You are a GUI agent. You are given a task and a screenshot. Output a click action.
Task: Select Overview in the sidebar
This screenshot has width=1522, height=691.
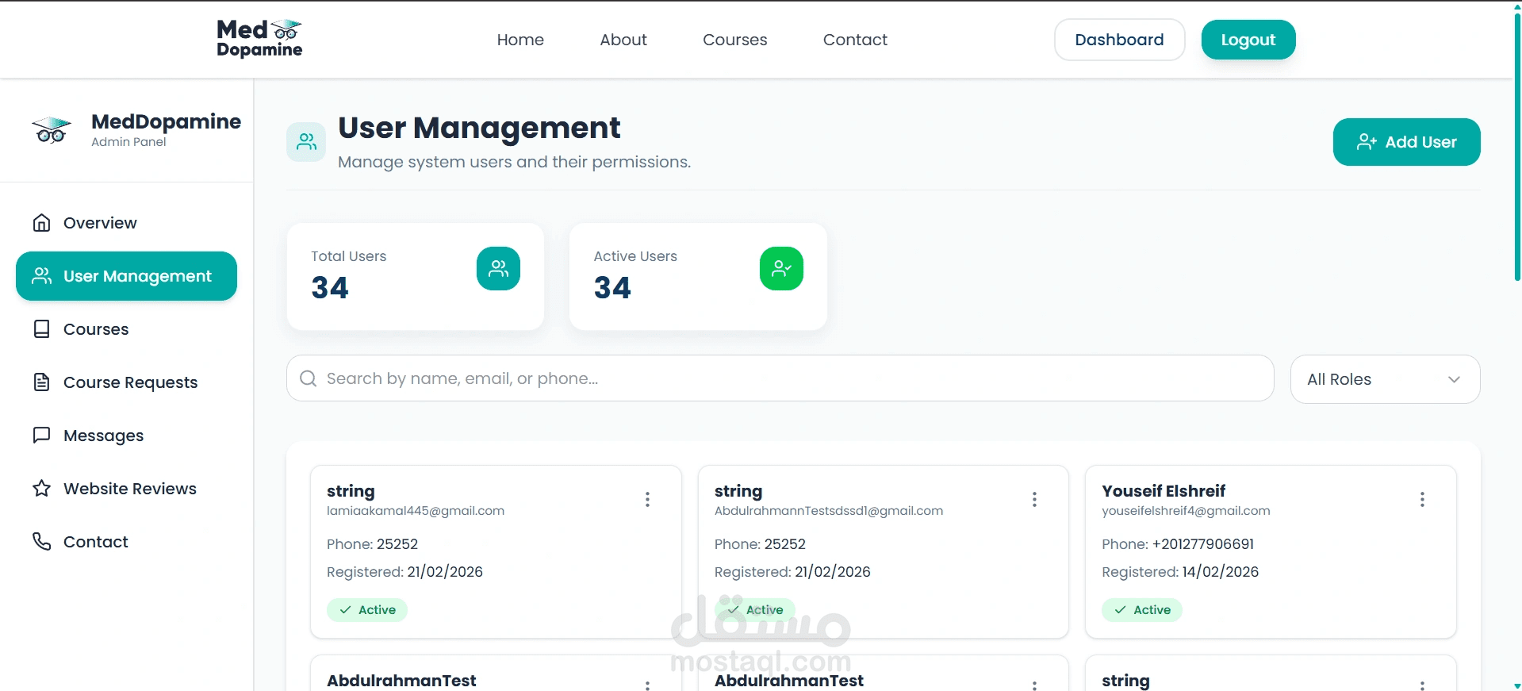(126, 223)
